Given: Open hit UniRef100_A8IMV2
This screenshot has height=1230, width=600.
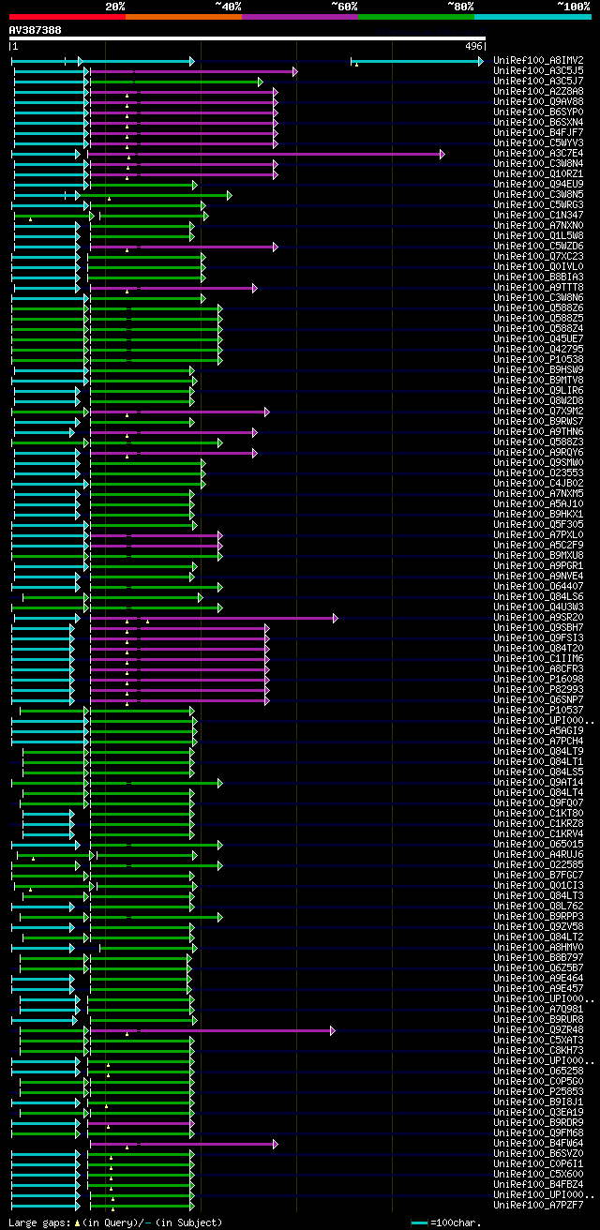Looking at the screenshot, I should pos(540,60).
